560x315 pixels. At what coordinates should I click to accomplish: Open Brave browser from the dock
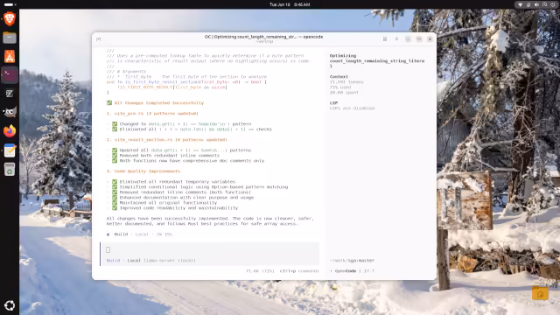[10, 18]
